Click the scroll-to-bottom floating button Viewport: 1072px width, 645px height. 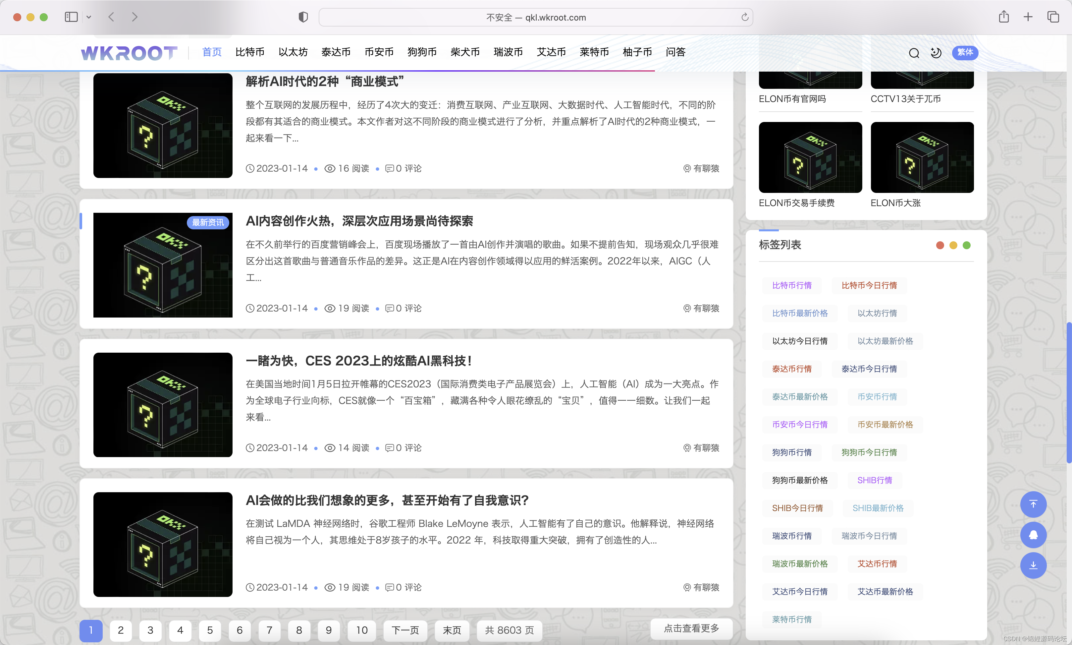pyautogui.click(x=1033, y=565)
